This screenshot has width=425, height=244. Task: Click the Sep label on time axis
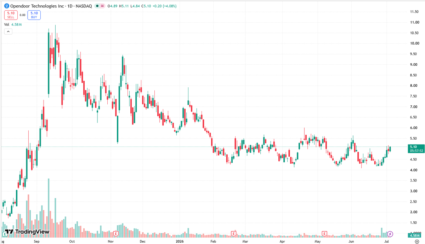coord(36,241)
